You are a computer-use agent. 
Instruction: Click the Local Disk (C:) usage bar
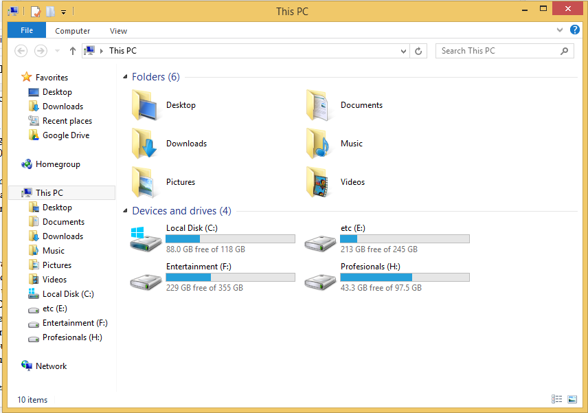(x=230, y=239)
